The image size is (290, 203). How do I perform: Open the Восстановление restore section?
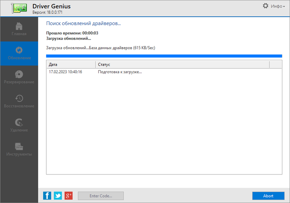[x=19, y=101]
